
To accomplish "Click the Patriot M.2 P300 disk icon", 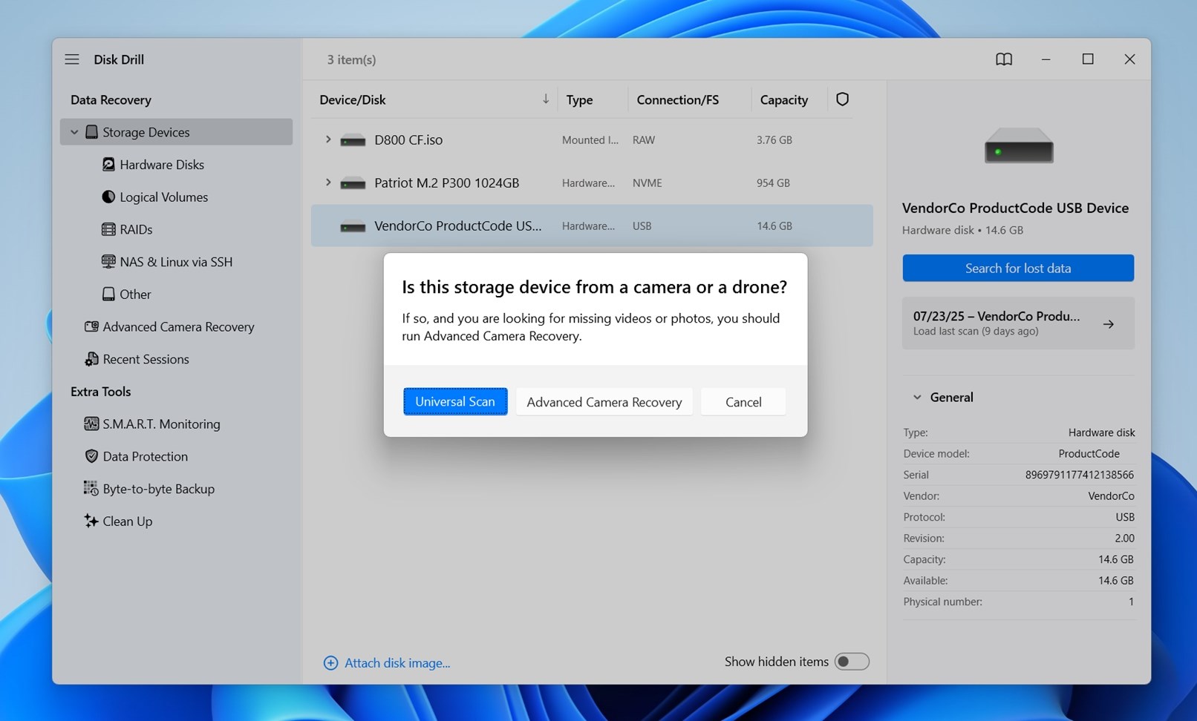I will coord(353,183).
